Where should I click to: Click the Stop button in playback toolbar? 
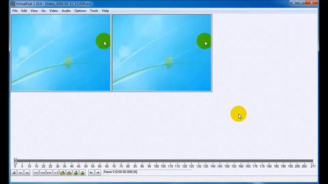click(14, 173)
